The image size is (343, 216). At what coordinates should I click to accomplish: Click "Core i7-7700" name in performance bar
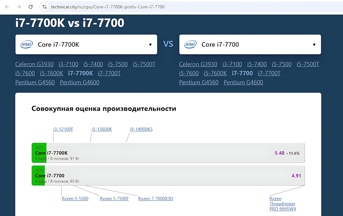50,176
